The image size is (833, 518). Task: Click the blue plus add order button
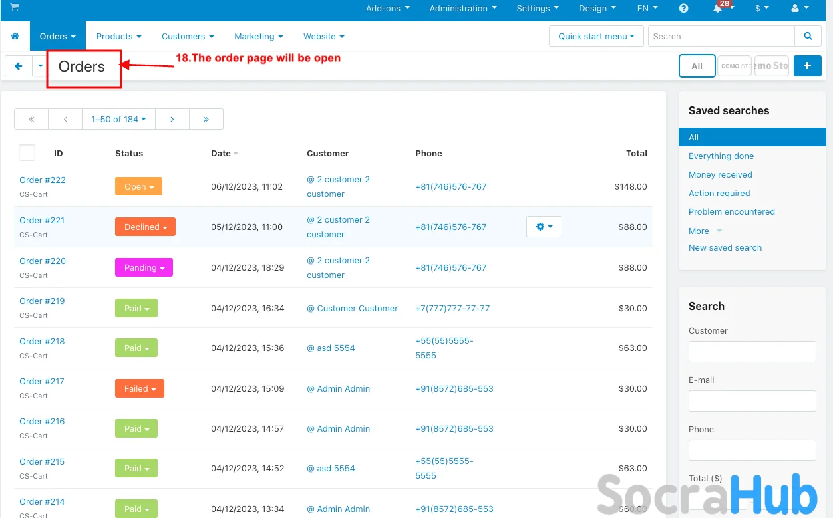coord(807,66)
